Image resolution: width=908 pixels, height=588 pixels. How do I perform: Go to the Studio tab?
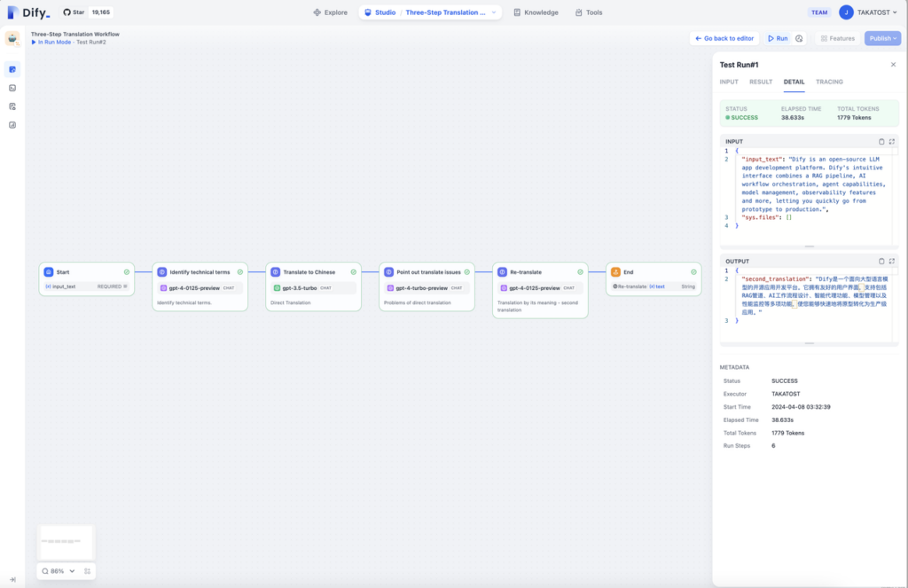380,12
